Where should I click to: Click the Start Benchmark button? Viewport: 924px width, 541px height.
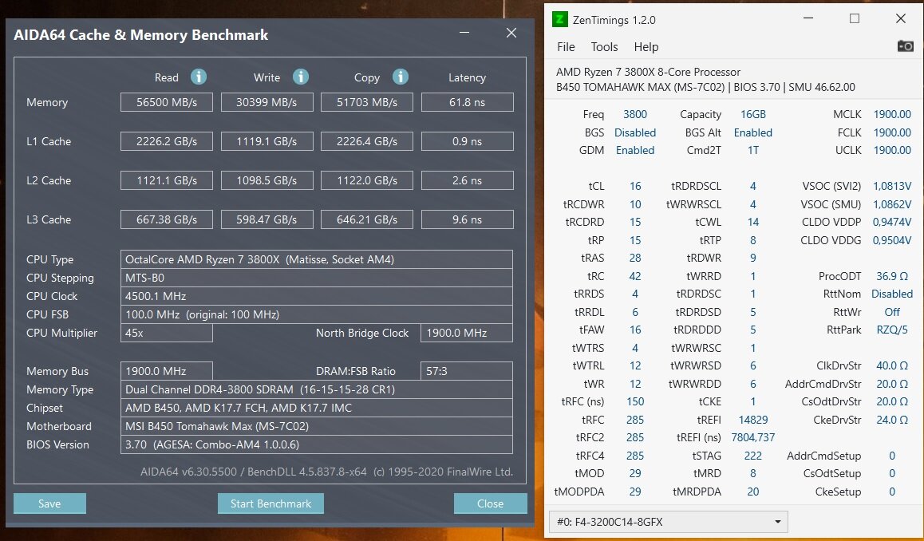tap(270, 503)
